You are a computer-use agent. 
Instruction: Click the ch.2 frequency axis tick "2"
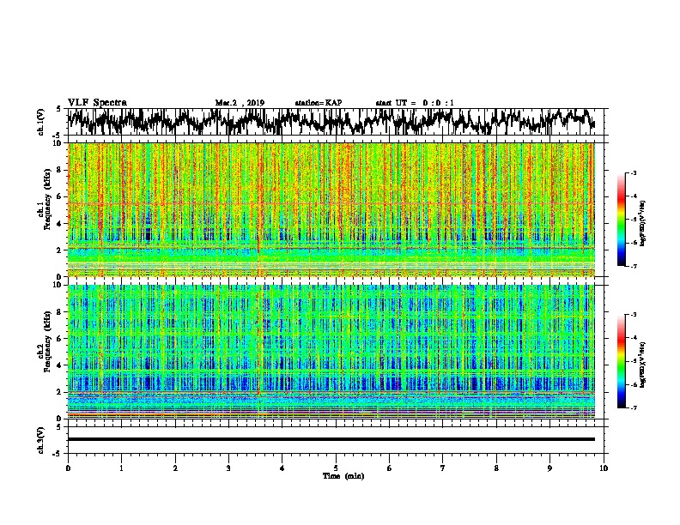[x=58, y=391]
